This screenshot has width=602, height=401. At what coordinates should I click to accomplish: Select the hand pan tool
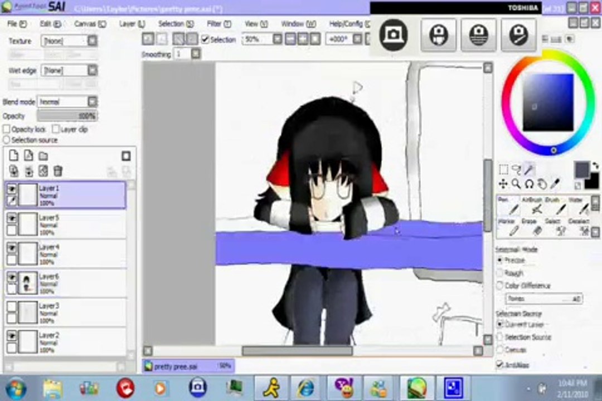542,184
